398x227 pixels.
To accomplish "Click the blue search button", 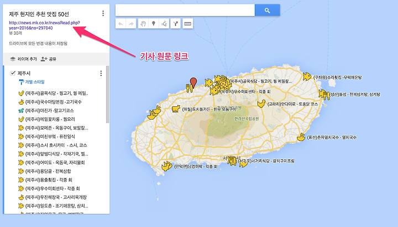I will [x=268, y=10].
